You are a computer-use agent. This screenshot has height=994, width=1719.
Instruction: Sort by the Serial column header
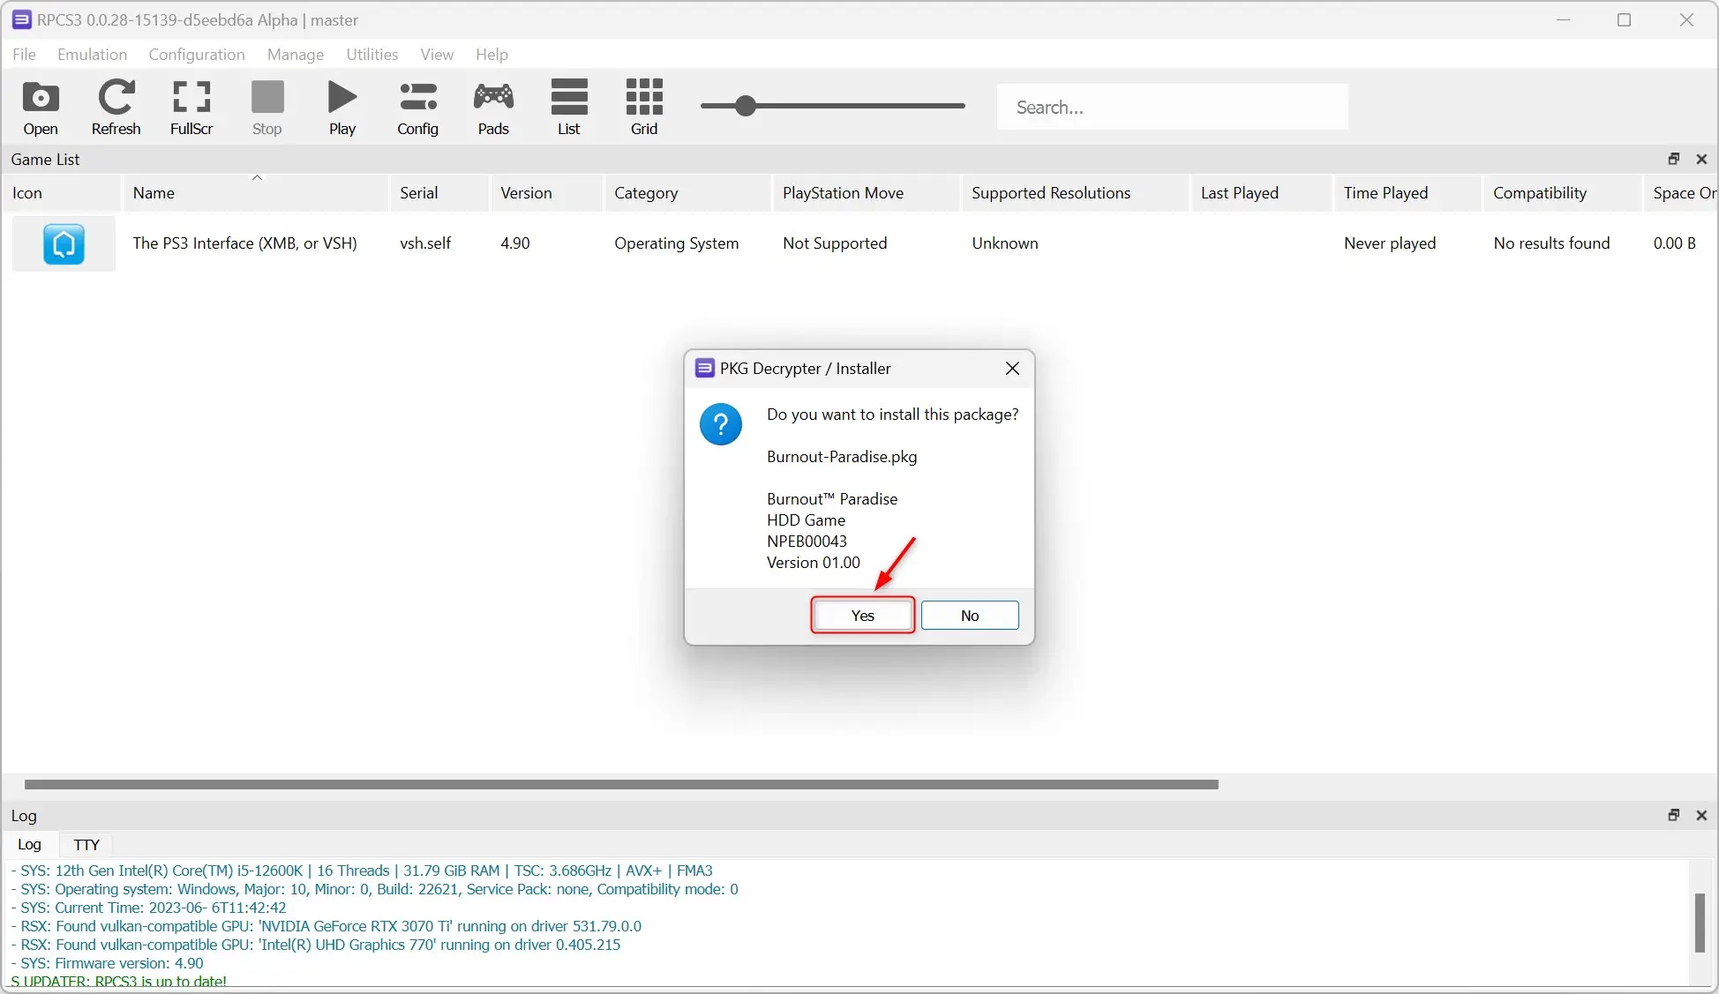pyautogui.click(x=439, y=192)
